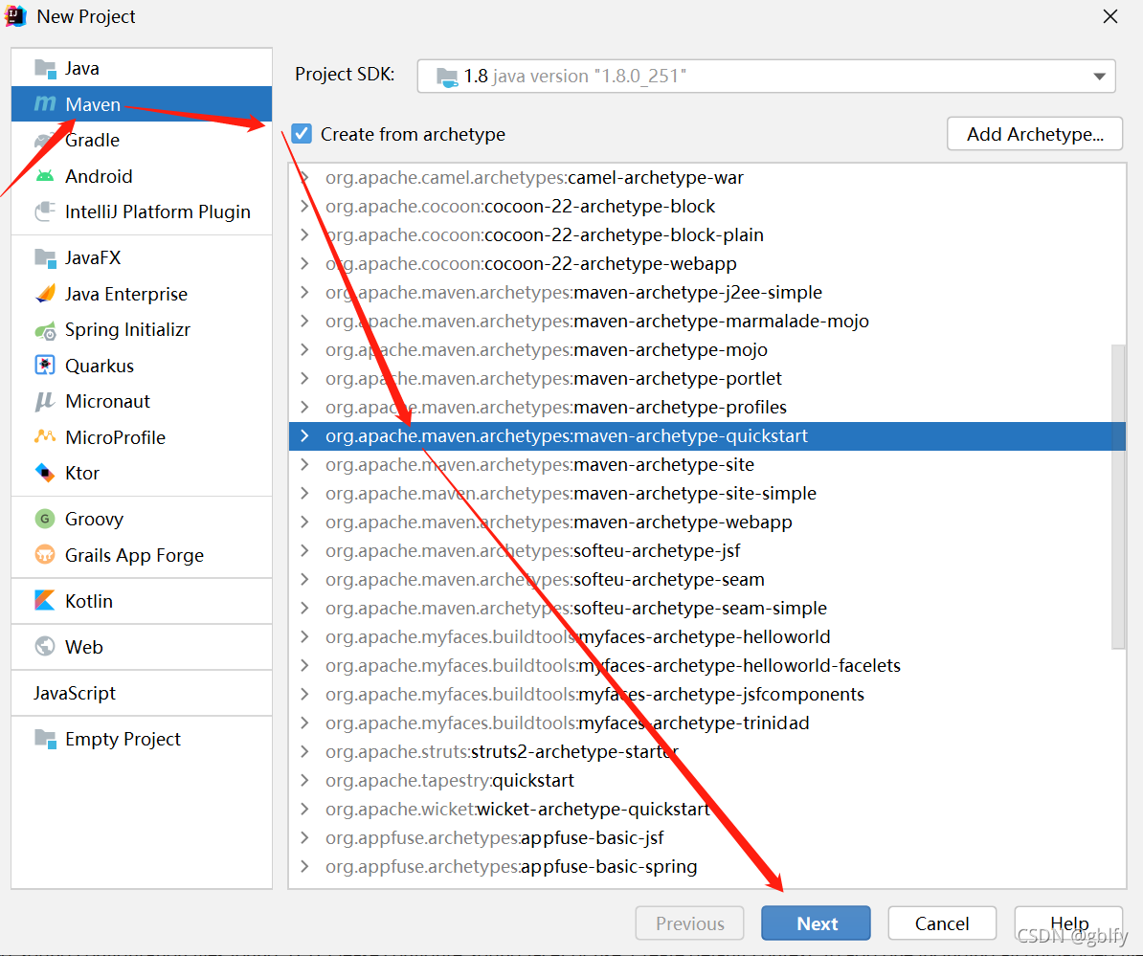This screenshot has height=956, width=1143.
Task: Expand camel-archetype-war archetype node
Action: coord(304,178)
